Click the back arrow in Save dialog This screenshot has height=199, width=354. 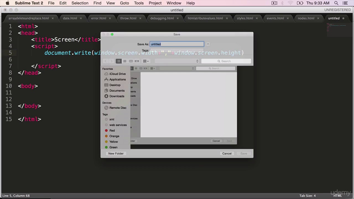[105, 61]
